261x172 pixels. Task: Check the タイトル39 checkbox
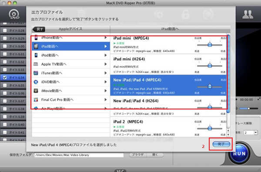pos(5,117)
